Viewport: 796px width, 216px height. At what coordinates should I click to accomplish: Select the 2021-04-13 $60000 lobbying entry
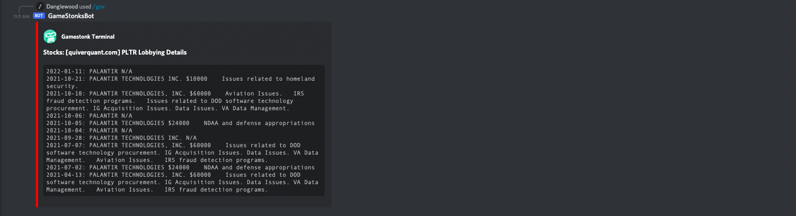[183, 182]
